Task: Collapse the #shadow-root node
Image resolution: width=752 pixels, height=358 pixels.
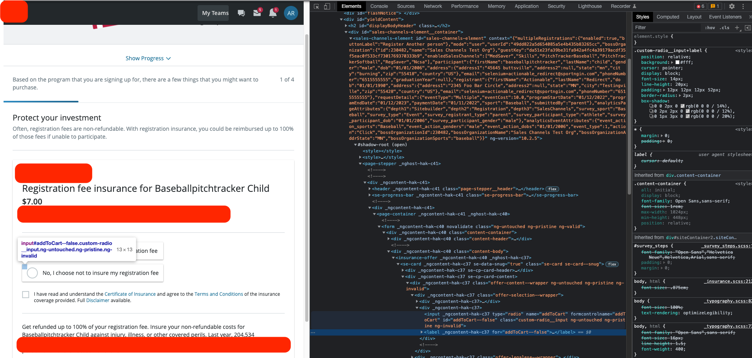Action: pyautogui.click(x=355, y=145)
